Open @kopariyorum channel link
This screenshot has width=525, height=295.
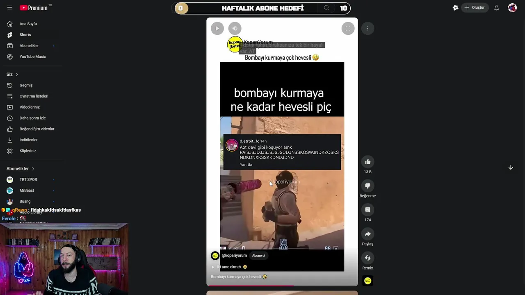[x=234, y=255]
